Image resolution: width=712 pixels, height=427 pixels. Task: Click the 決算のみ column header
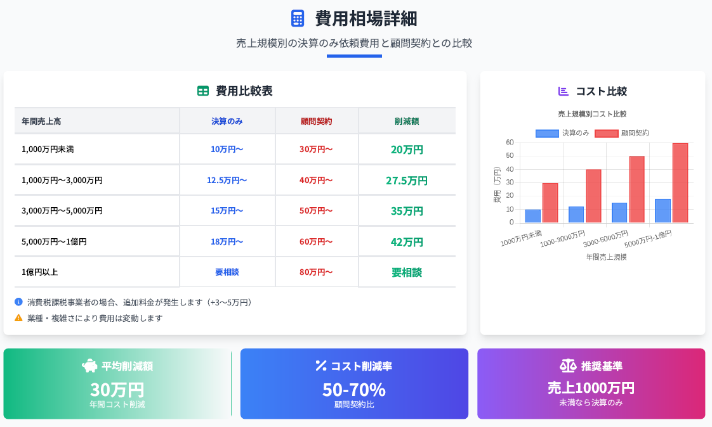[x=227, y=121]
